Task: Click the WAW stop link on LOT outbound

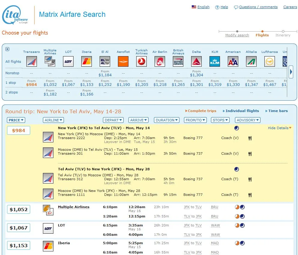Action: (x=215, y=225)
